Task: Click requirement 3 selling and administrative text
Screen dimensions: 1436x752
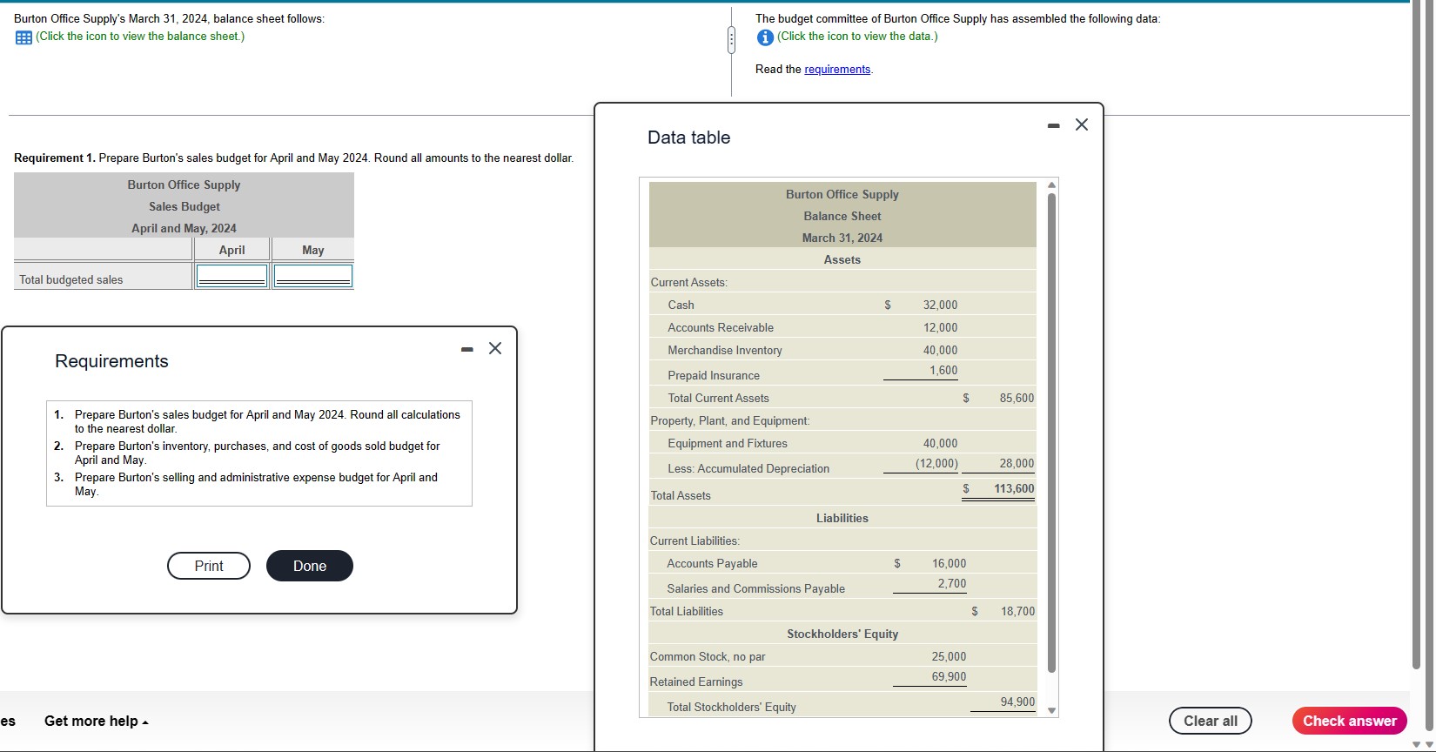Action: (x=256, y=484)
